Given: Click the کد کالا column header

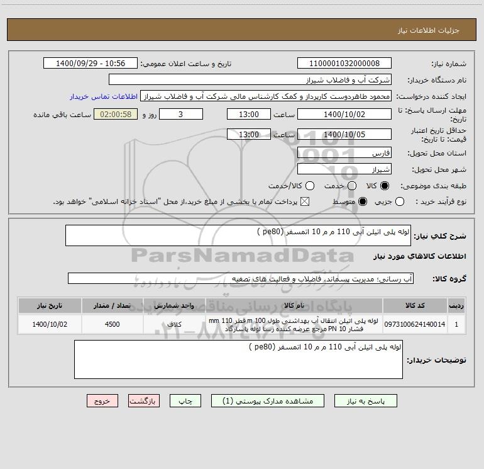Looking at the screenshot, I should 415,306.
